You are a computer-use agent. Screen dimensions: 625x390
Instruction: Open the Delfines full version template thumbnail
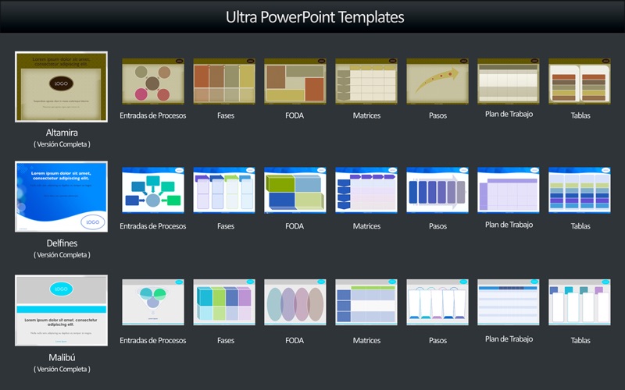click(x=61, y=197)
